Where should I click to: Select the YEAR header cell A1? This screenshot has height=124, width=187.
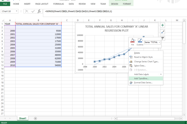click(x=10, y=24)
